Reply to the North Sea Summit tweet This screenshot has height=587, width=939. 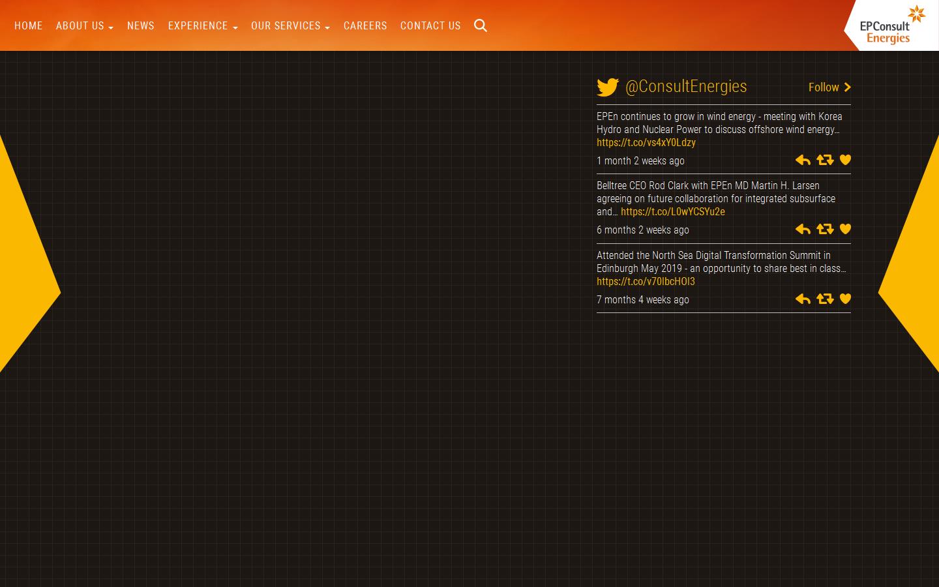[x=803, y=299]
